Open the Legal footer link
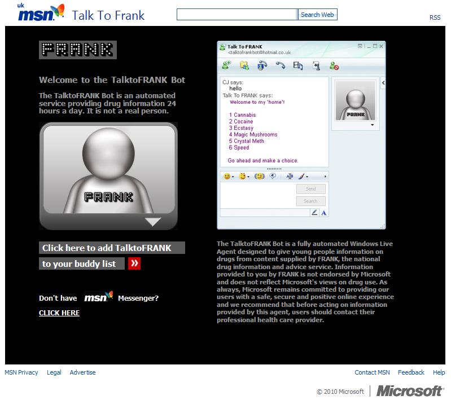The width and height of the screenshot is (451, 400). coord(54,372)
